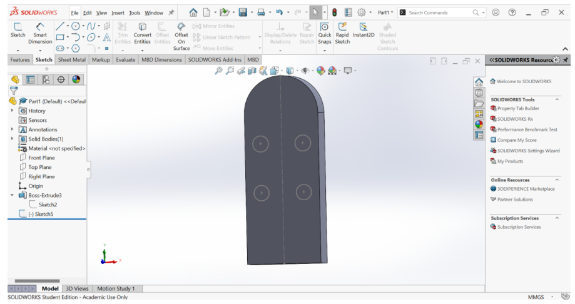
Task: Click the Print icon
Action: (x=261, y=13)
